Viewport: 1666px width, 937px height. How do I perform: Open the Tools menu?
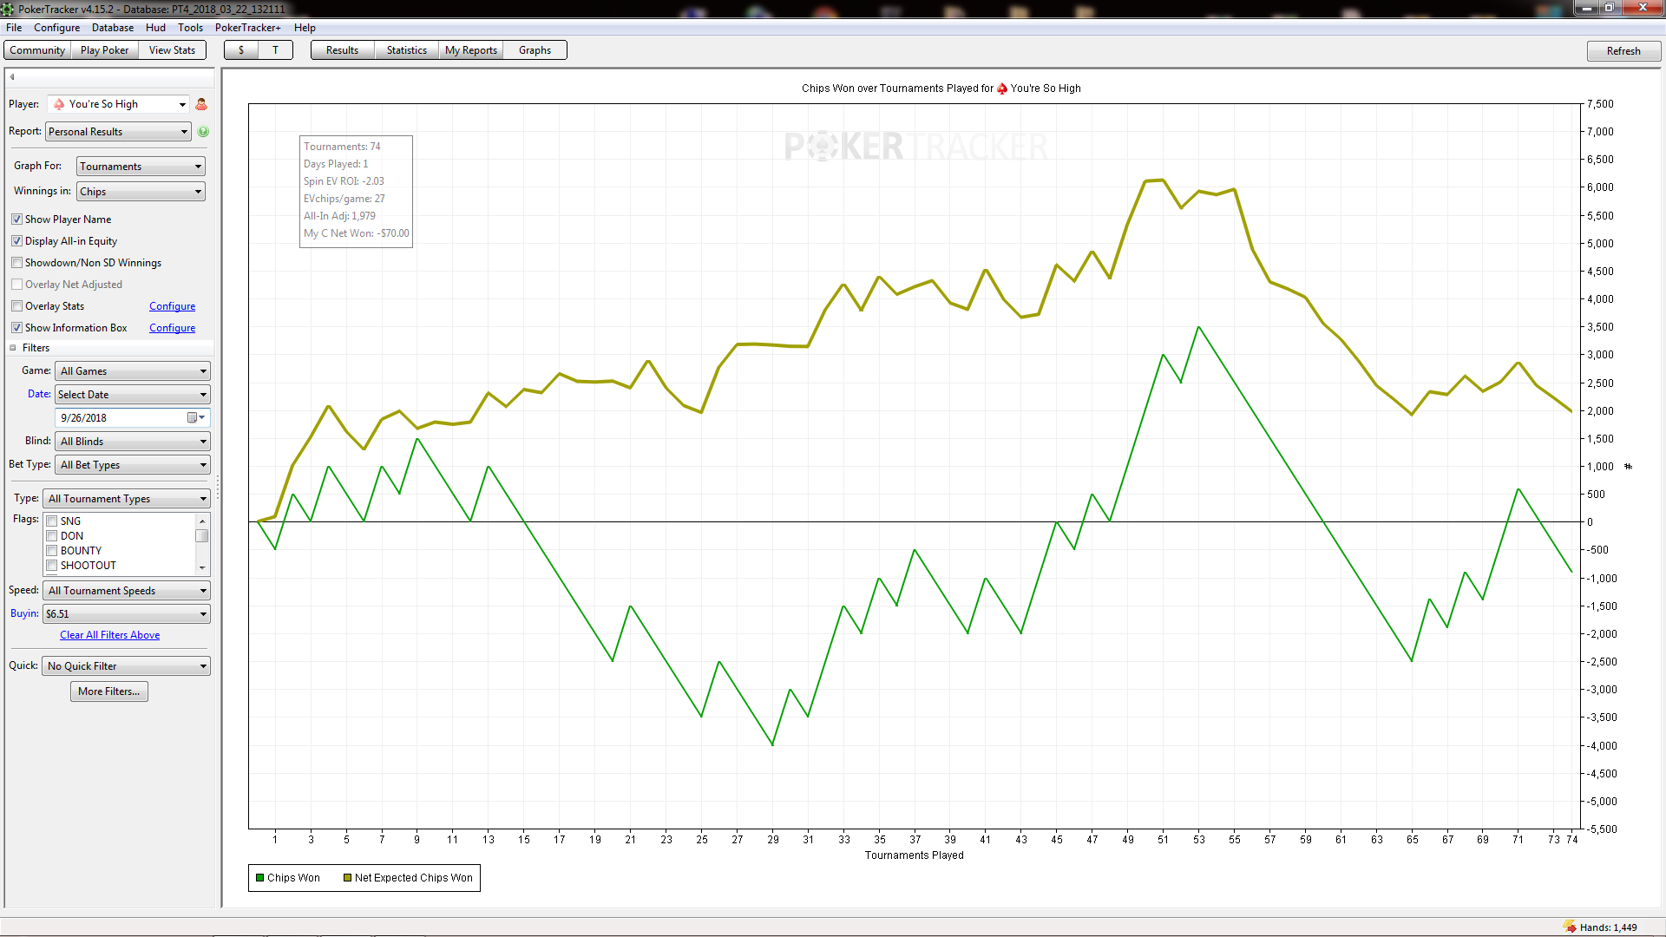[x=191, y=28]
